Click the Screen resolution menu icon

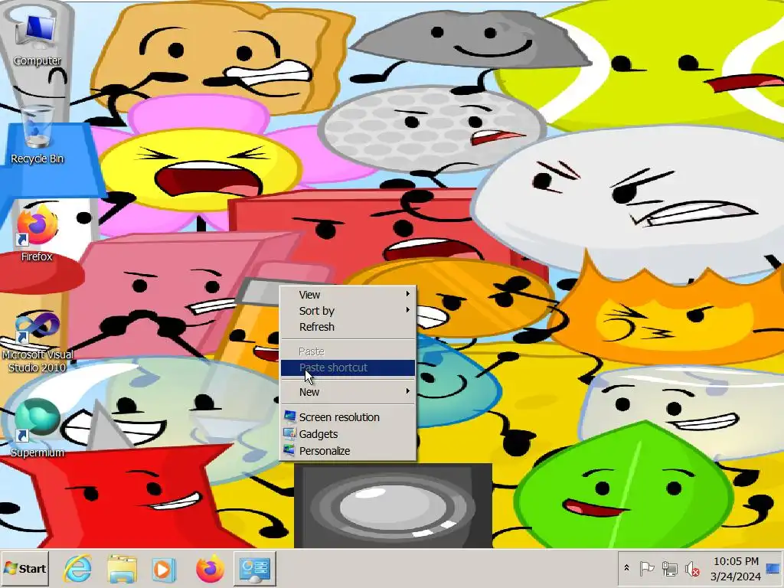click(x=289, y=416)
